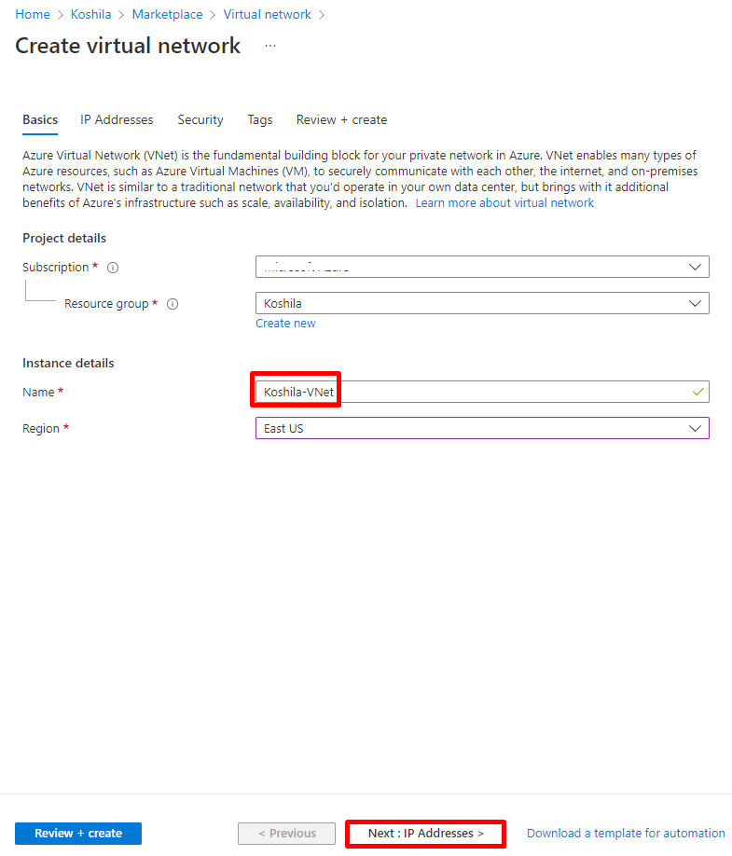This screenshot has width=732, height=856.
Task: Open Marketplace breadcrumb link
Action: (168, 15)
